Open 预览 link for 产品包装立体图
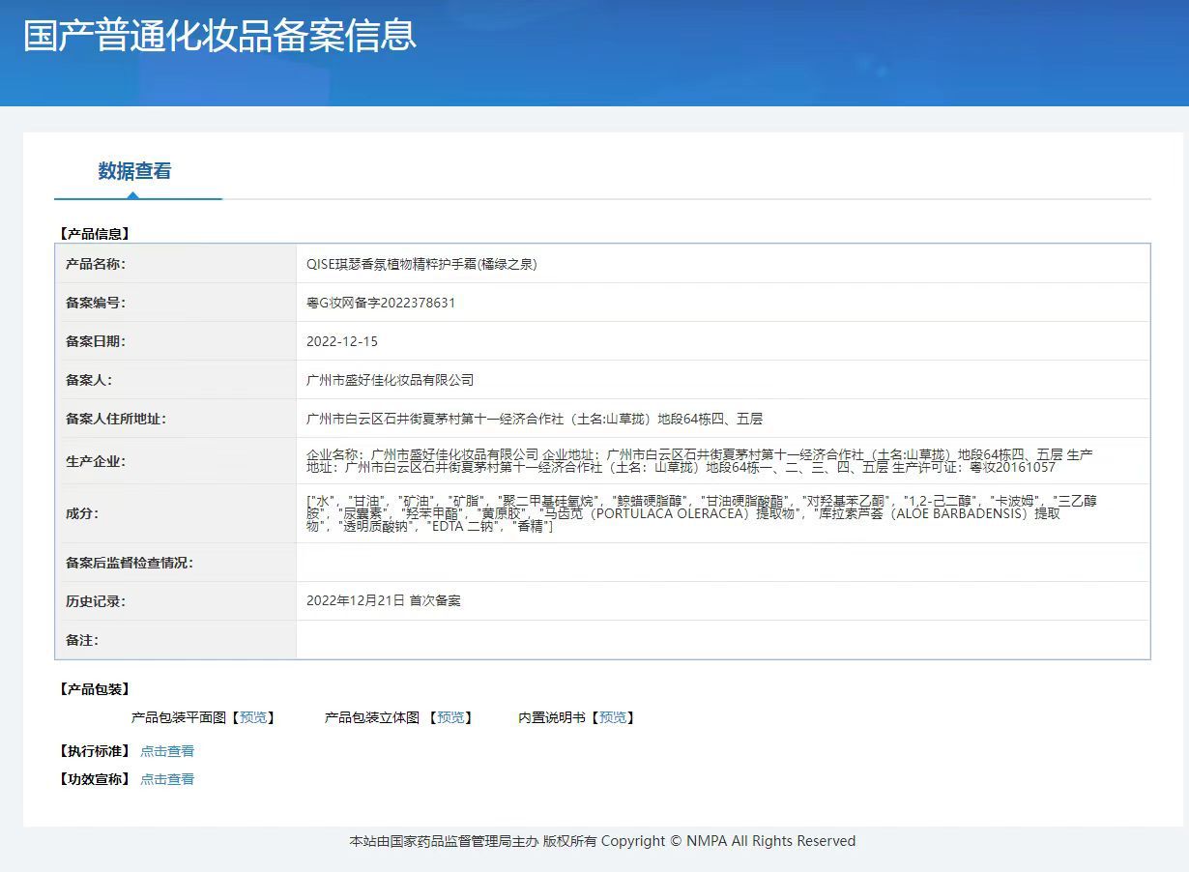This screenshot has height=872, width=1189. pyautogui.click(x=450, y=717)
